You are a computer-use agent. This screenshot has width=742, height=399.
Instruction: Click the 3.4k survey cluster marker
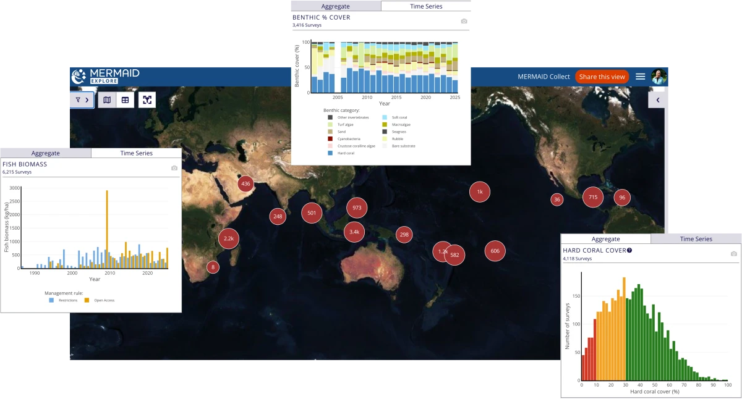(x=354, y=232)
